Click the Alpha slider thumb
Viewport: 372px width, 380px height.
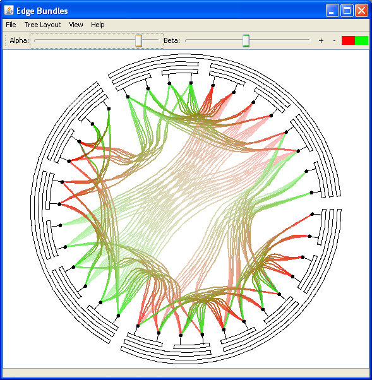click(x=138, y=40)
